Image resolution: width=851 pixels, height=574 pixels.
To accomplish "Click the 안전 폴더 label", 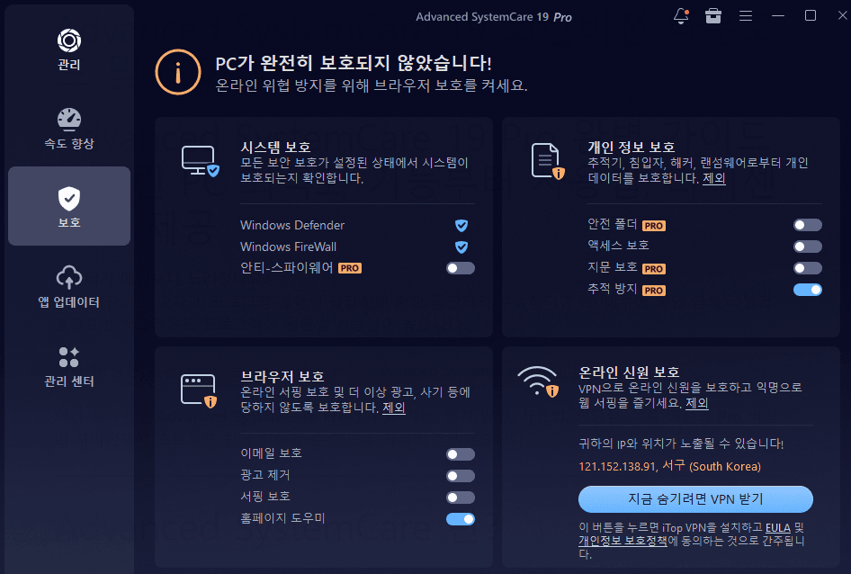I will [x=613, y=224].
